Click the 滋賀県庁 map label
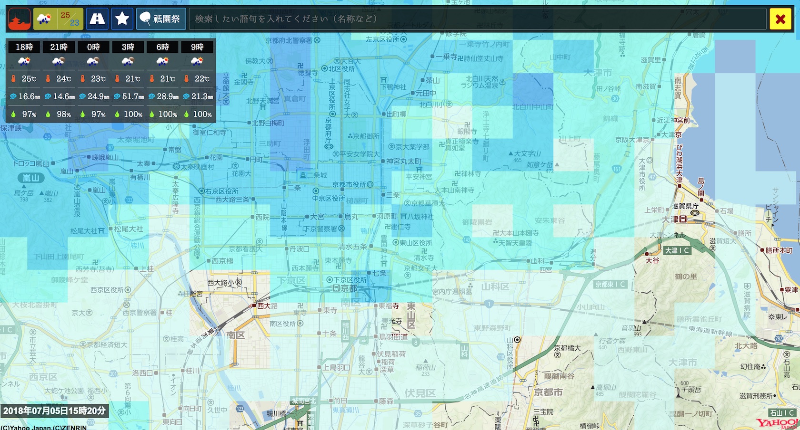 coord(686,206)
